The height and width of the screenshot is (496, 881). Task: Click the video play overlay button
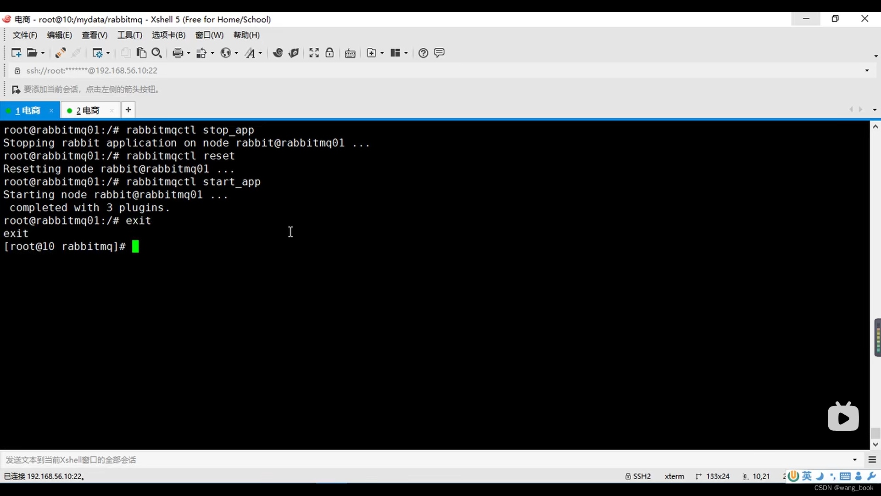pos(843,417)
